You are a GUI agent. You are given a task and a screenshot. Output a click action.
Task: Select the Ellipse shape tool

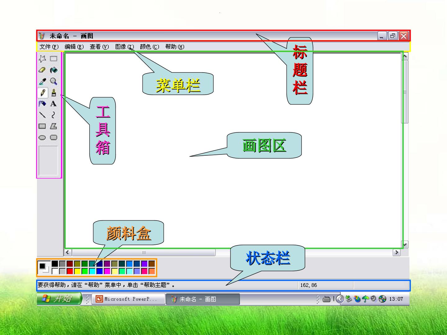click(42, 137)
